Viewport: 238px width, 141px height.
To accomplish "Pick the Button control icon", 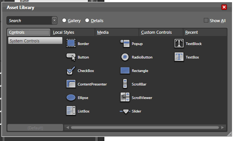I will (71, 57).
